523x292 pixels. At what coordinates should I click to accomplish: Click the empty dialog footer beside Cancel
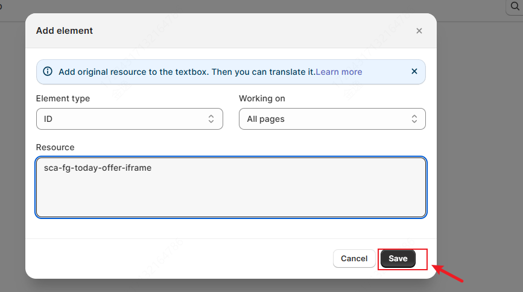pos(180,259)
